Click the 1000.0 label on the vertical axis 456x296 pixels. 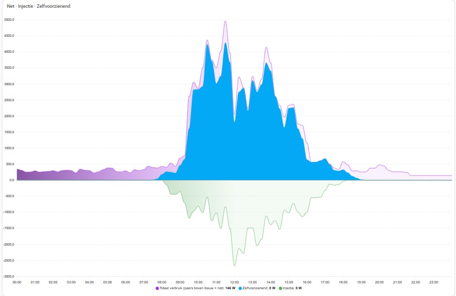[9, 148]
